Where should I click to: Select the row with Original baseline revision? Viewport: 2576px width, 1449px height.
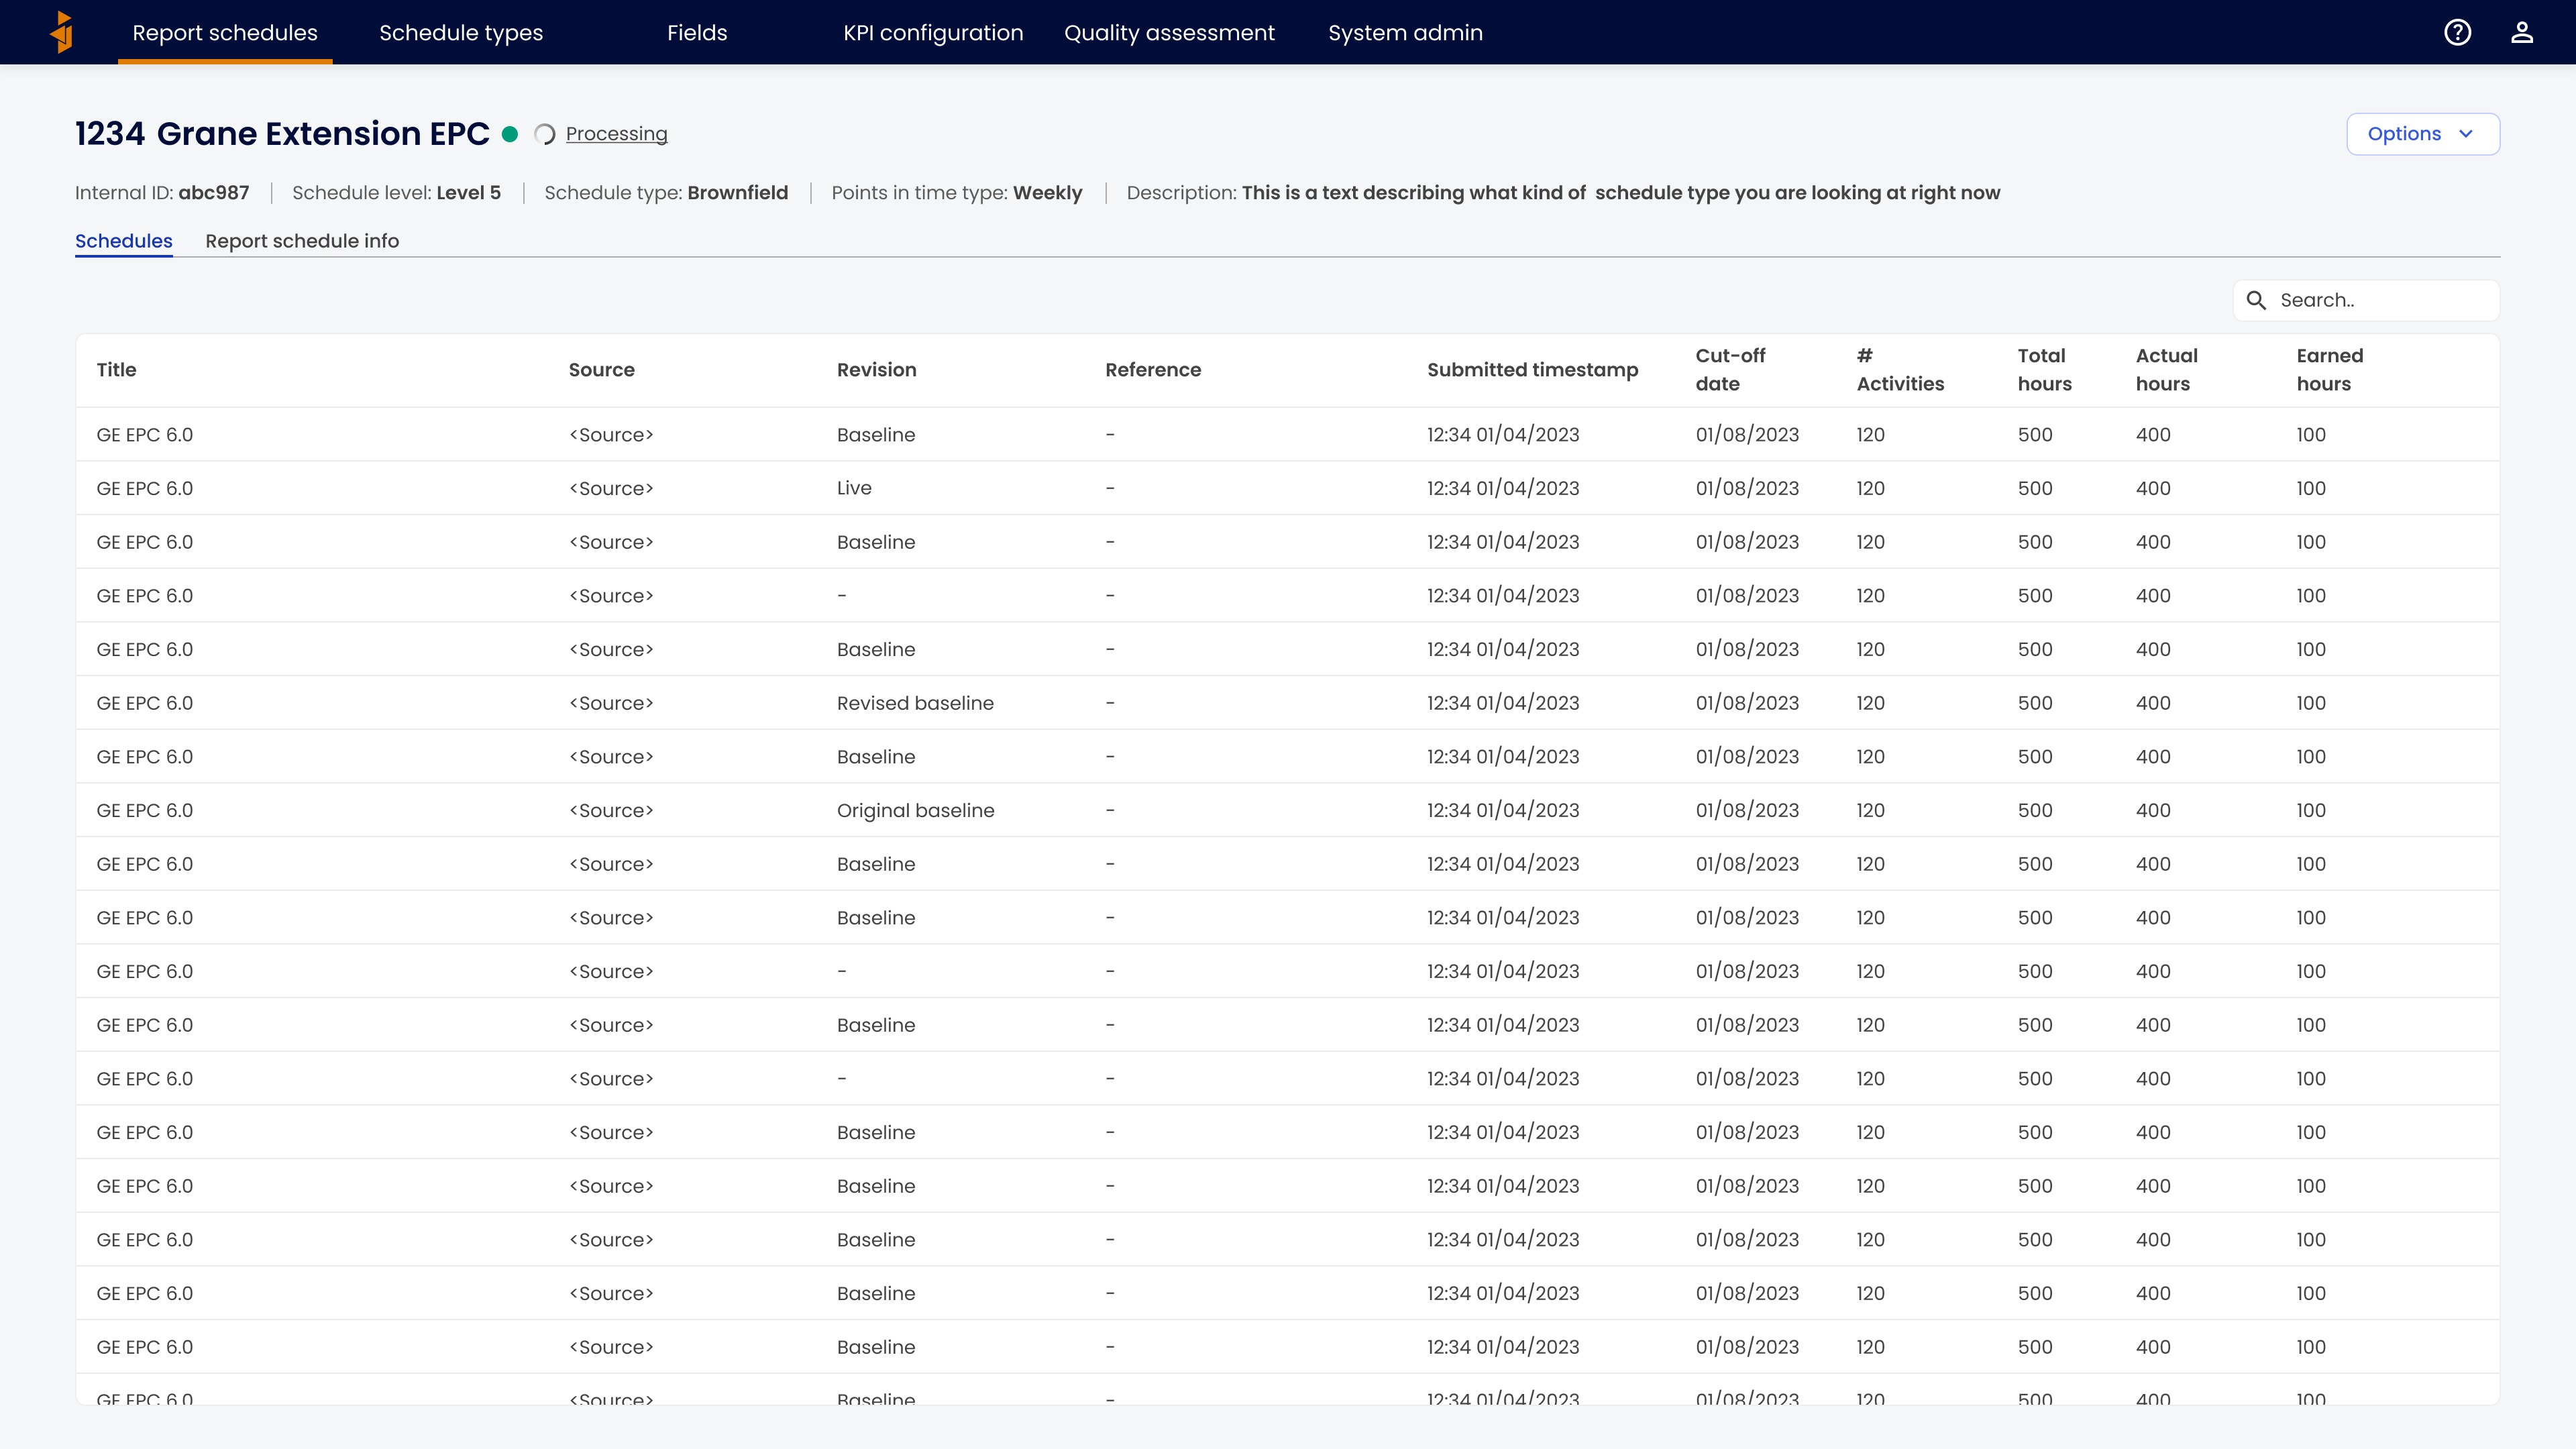(x=1288, y=810)
